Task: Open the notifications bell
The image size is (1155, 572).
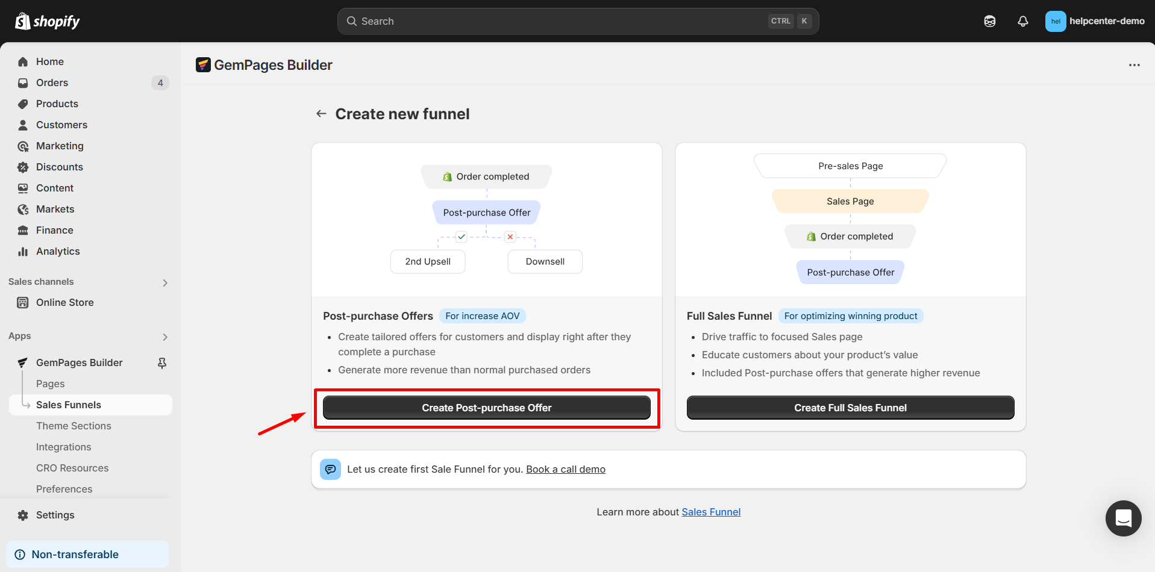Action: pyautogui.click(x=1022, y=21)
